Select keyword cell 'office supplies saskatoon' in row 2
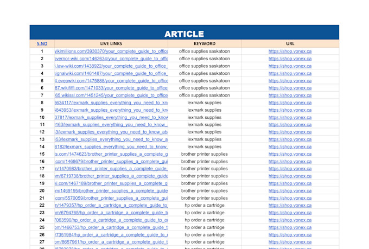The image size is (369, 249). coord(205,59)
